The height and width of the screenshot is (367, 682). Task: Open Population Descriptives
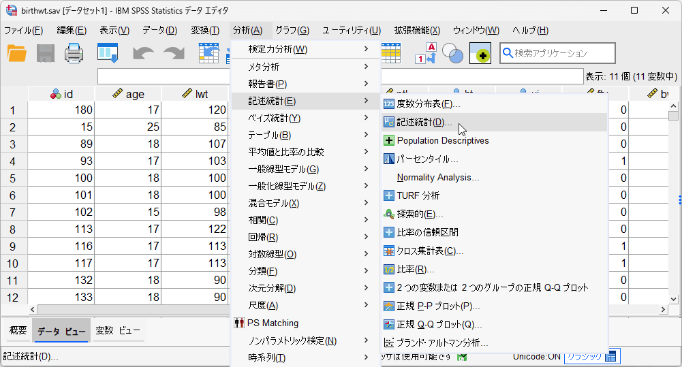coord(494,140)
